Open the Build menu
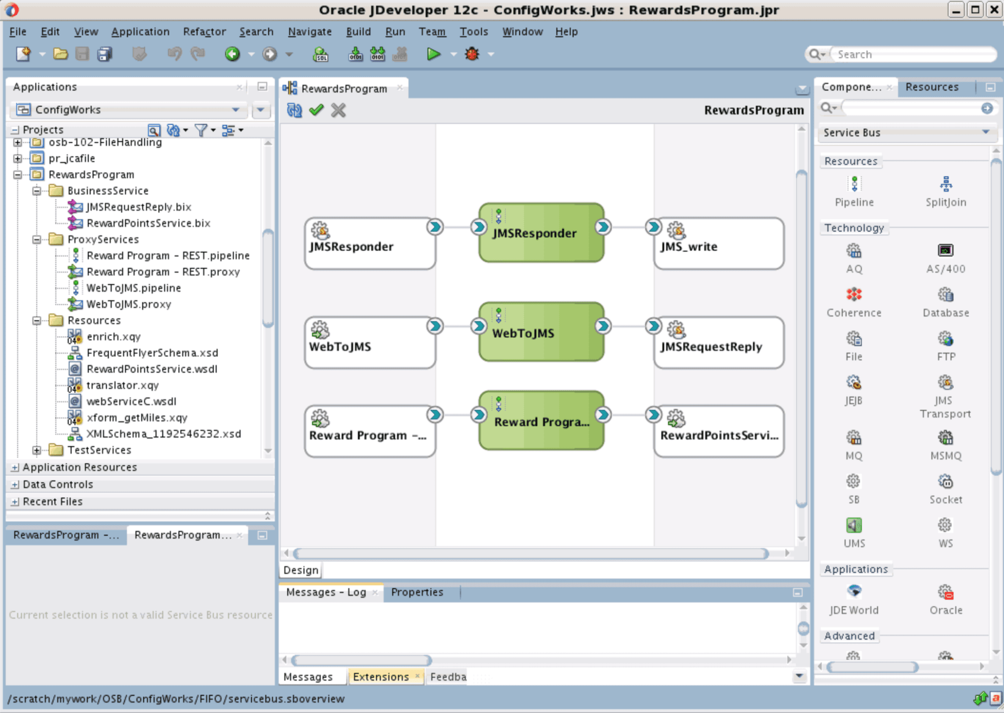Viewport: 1004px width, 713px height. 358,31
